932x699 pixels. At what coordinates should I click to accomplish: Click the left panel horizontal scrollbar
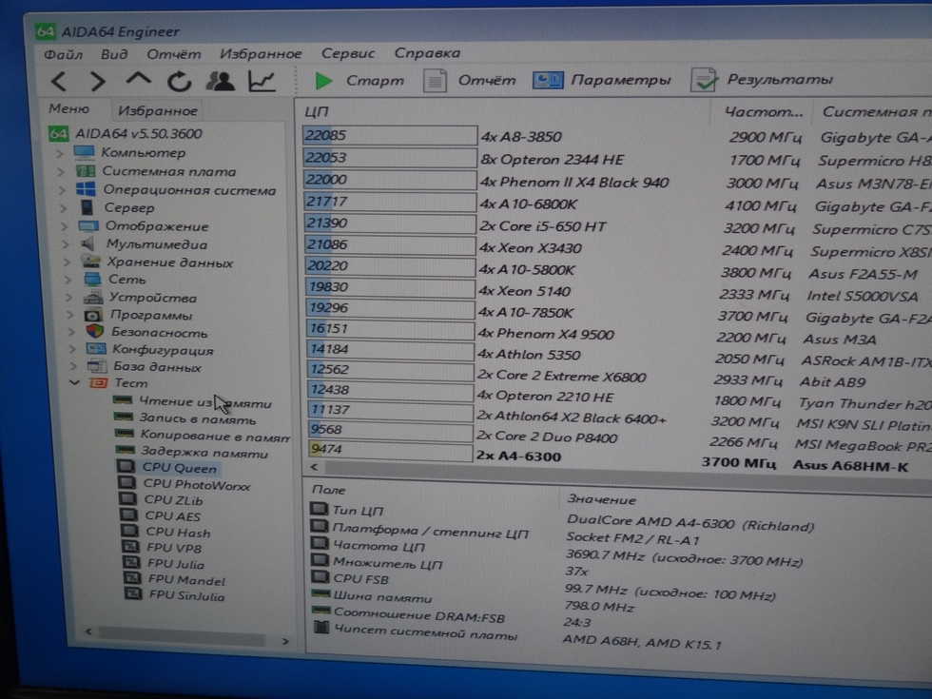[181, 632]
